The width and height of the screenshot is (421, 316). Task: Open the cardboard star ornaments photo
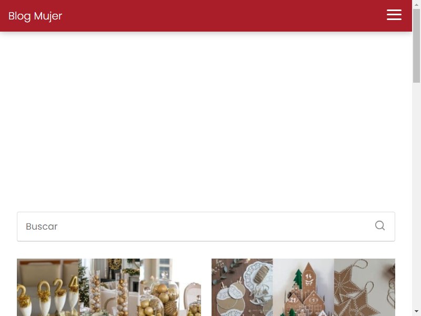pos(365,287)
